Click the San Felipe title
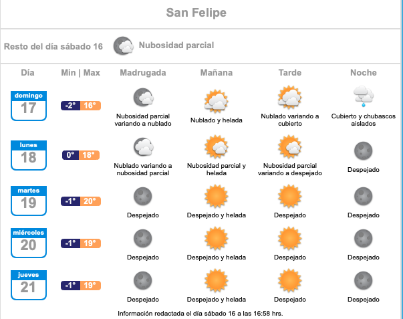 click(196, 13)
